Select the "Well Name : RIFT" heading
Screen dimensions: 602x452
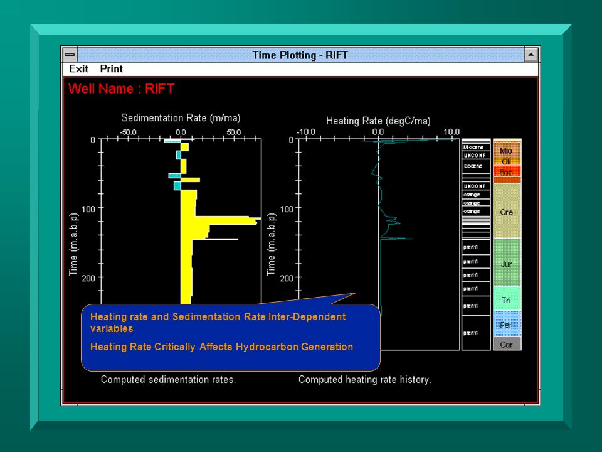pyautogui.click(x=121, y=89)
